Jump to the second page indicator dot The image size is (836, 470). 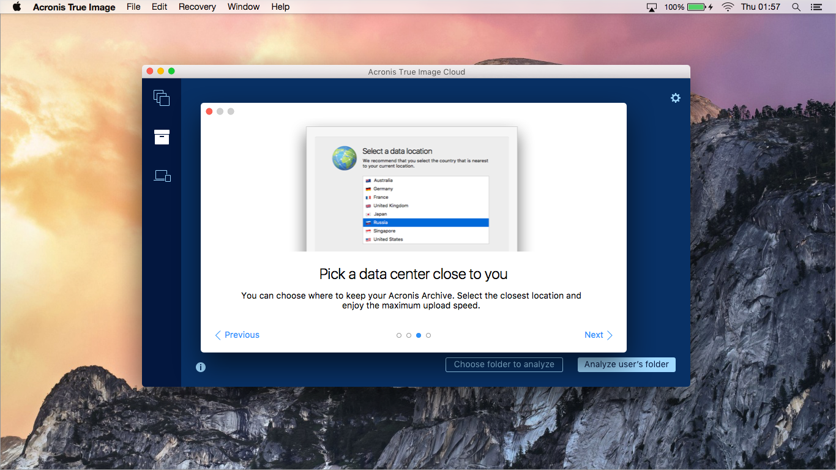point(409,335)
